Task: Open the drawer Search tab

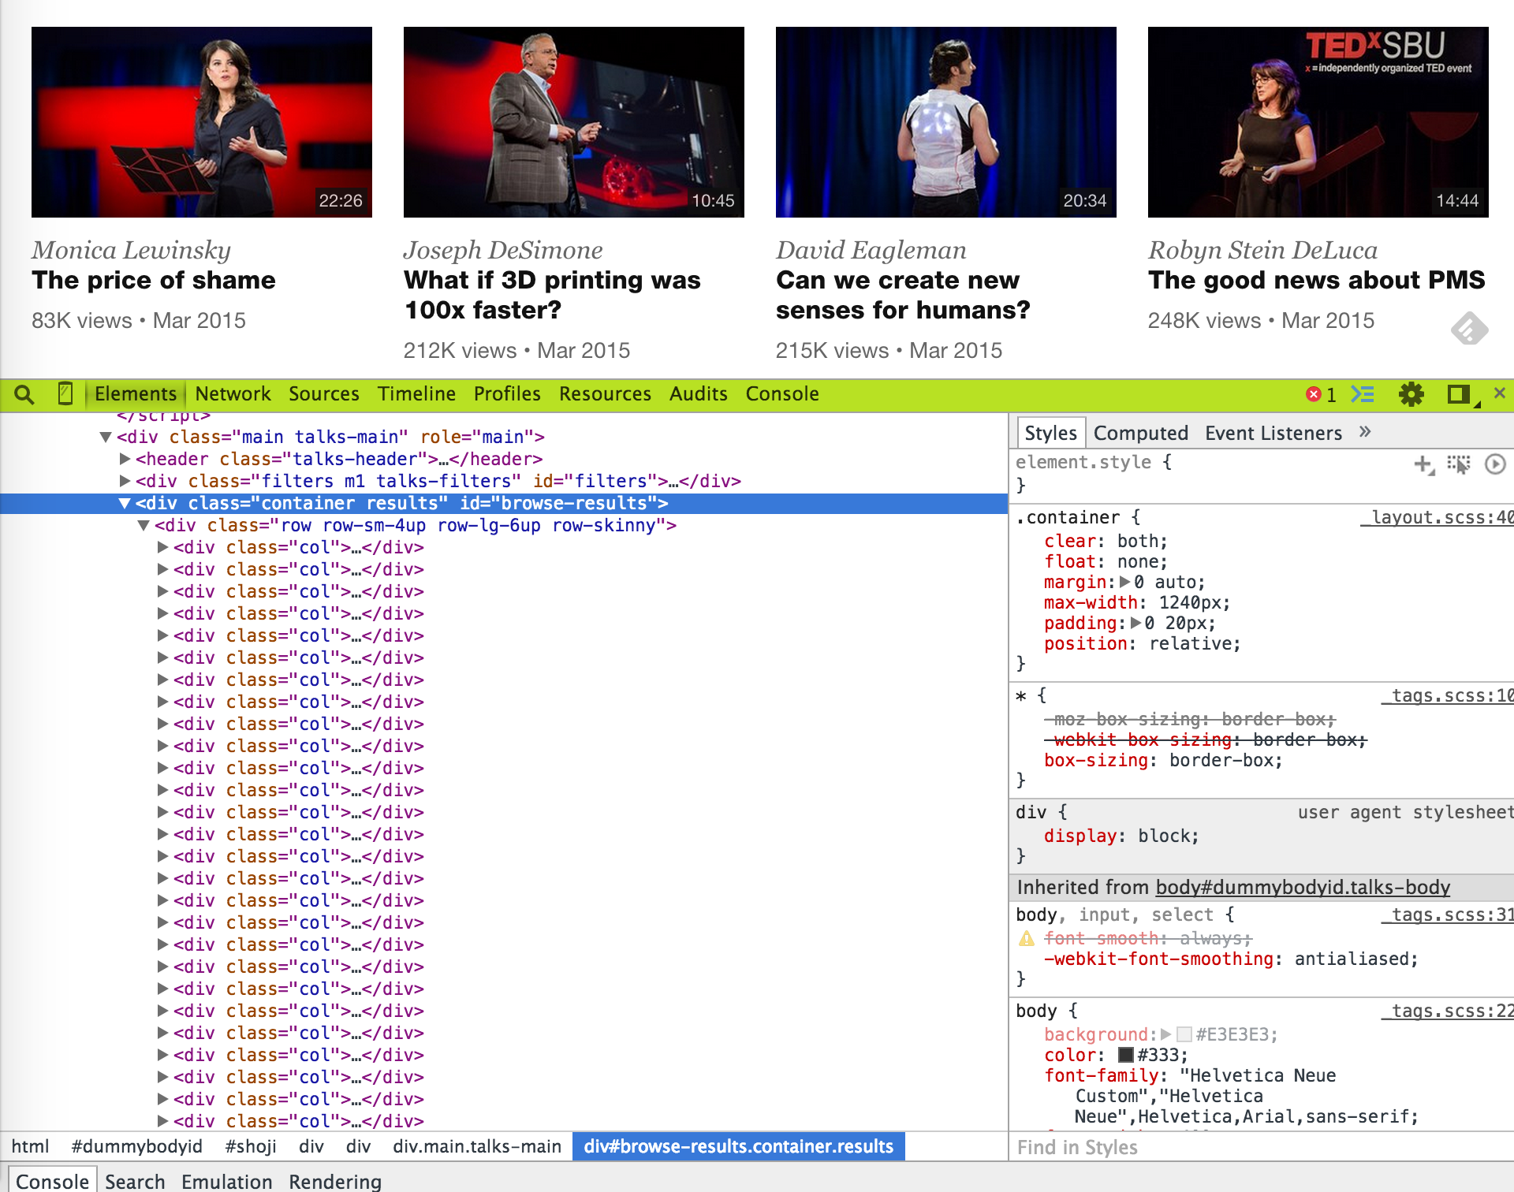Action: 135,1181
